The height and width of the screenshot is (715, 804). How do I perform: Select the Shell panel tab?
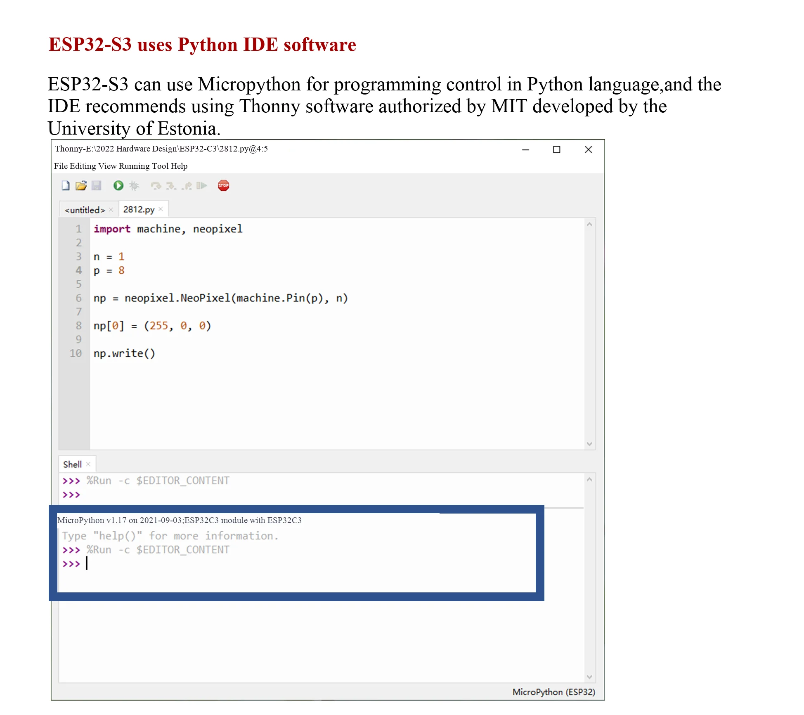[x=73, y=464]
